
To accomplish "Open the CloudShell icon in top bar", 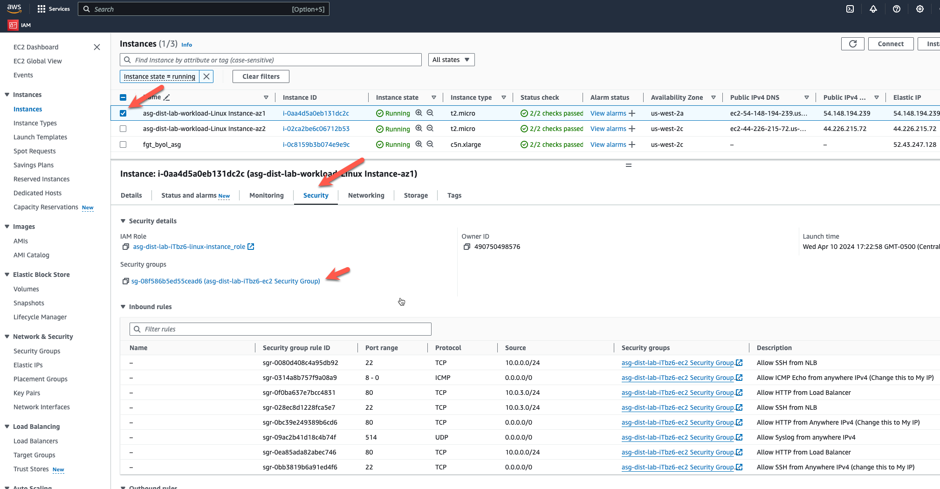I will (850, 9).
